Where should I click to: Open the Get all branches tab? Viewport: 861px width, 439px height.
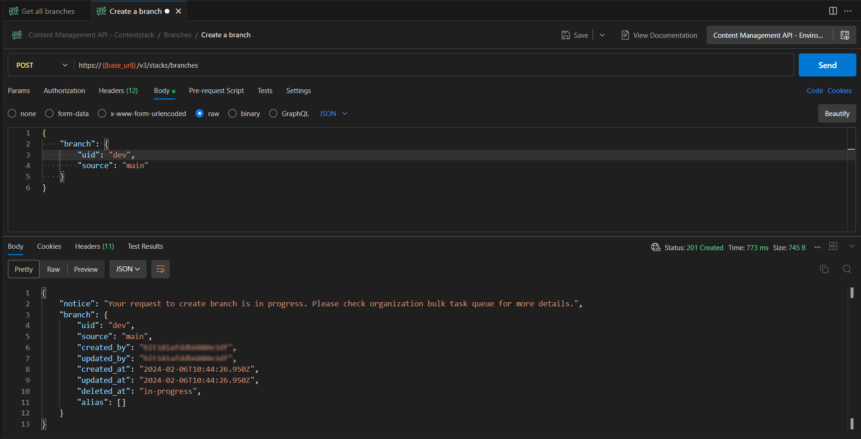(x=48, y=11)
